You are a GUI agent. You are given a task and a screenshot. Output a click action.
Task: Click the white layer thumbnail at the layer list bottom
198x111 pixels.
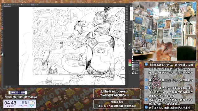[133, 73]
